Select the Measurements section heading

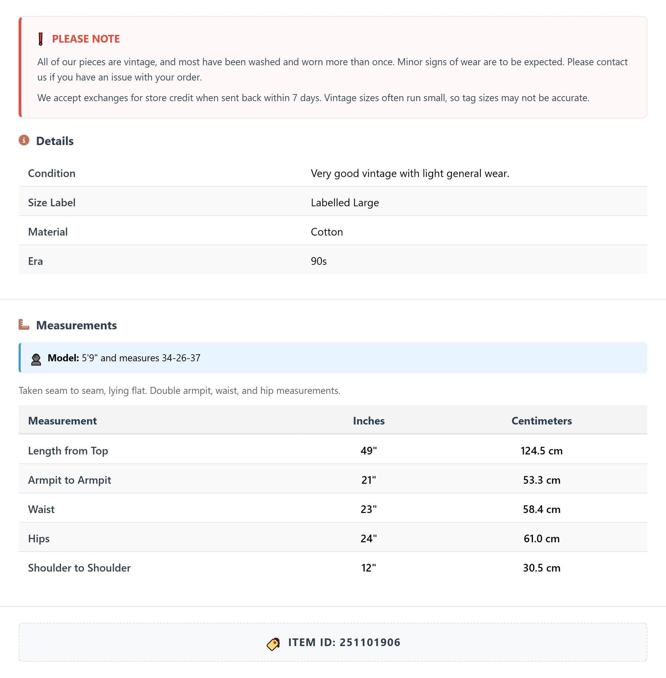tap(77, 325)
